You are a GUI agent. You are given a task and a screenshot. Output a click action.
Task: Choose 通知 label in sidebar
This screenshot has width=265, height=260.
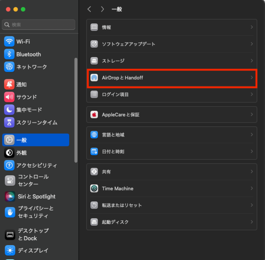pyautogui.click(x=22, y=84)
